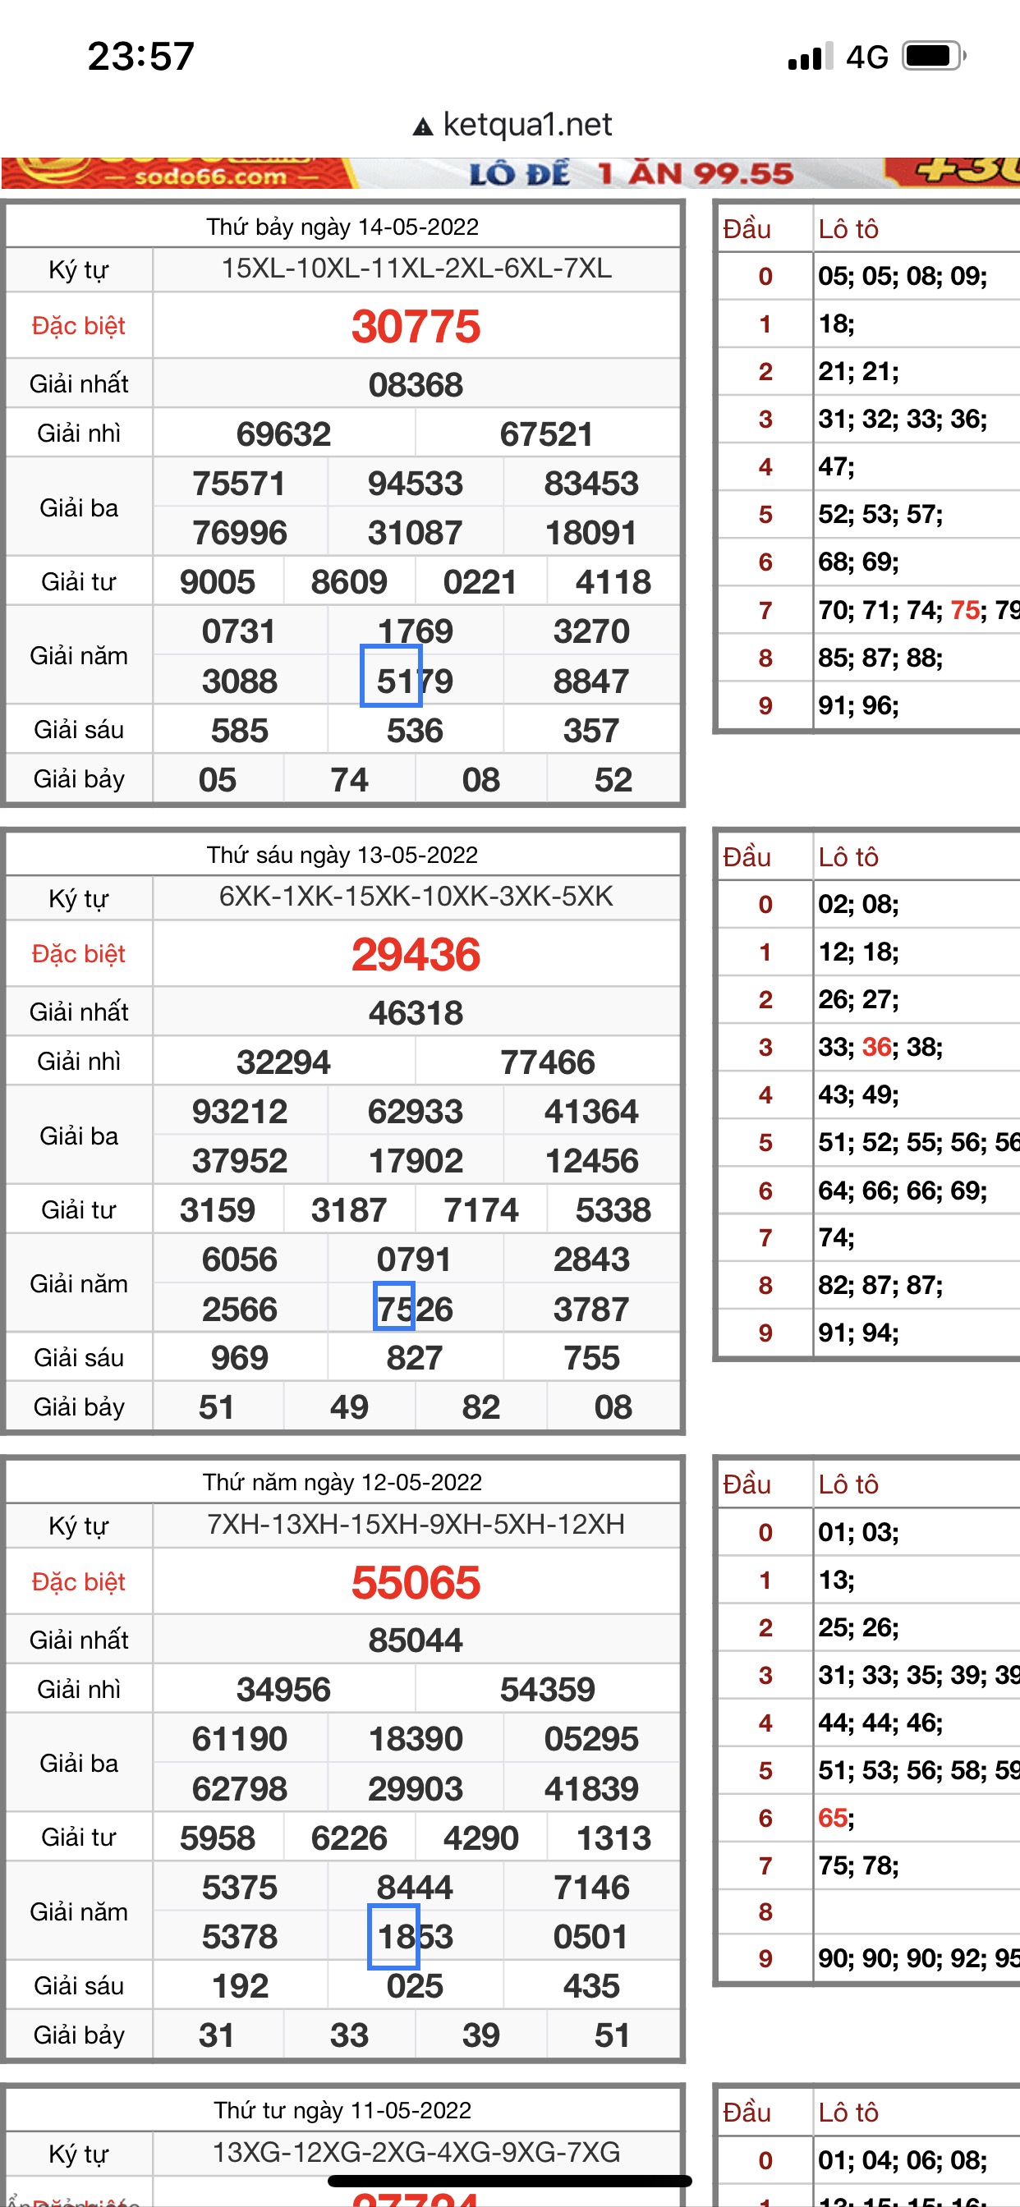The image size is (1020, 2207).
Task: Tap the first prize number 08368
Action: pos(416,385)
